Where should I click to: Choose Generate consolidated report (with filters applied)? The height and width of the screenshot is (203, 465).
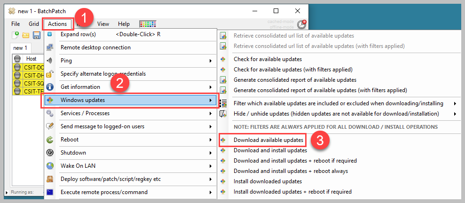(x=320, y=90)
